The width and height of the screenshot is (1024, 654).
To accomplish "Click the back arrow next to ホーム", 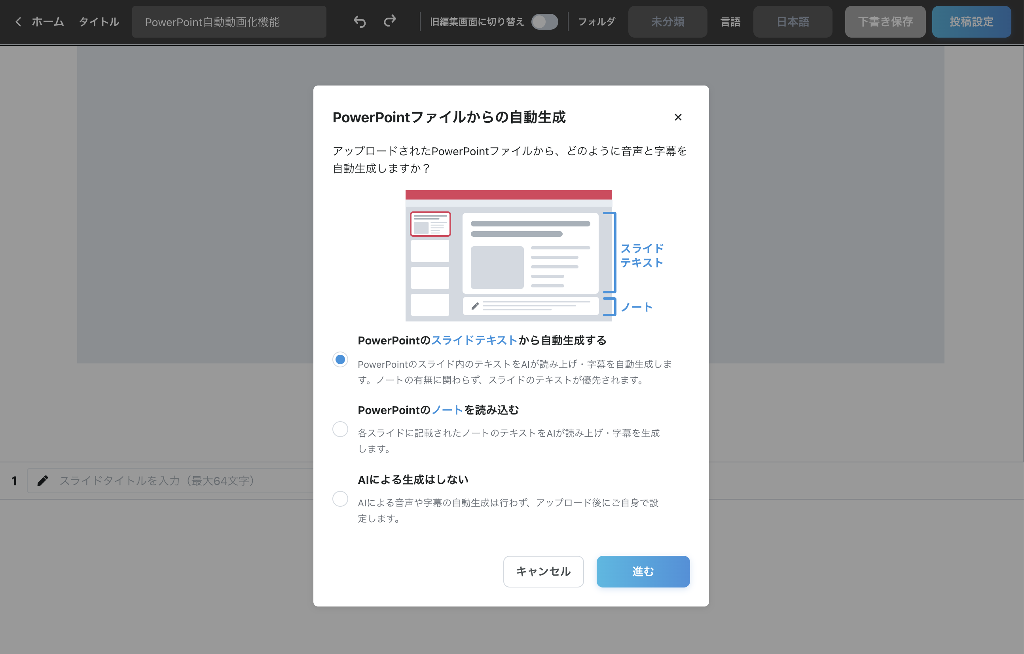I will coord(18,22).
